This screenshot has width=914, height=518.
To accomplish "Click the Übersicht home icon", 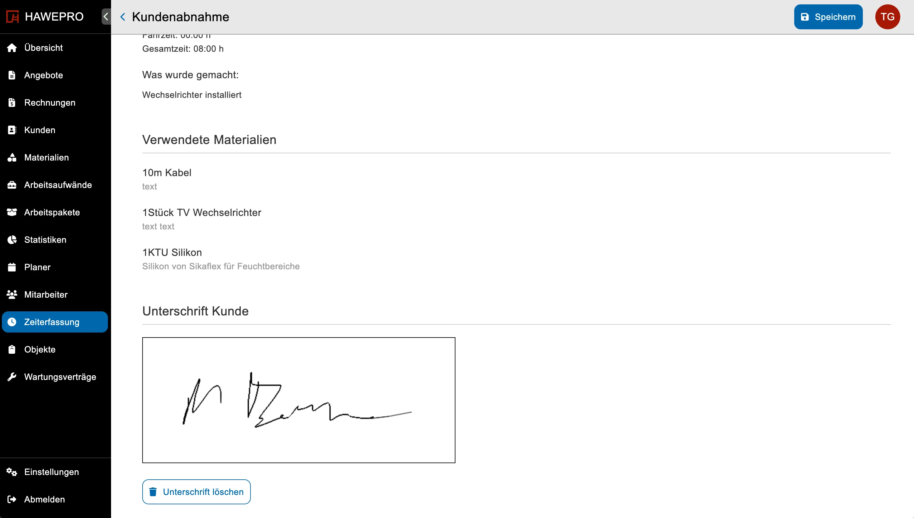I will click(x=12, y=48).
